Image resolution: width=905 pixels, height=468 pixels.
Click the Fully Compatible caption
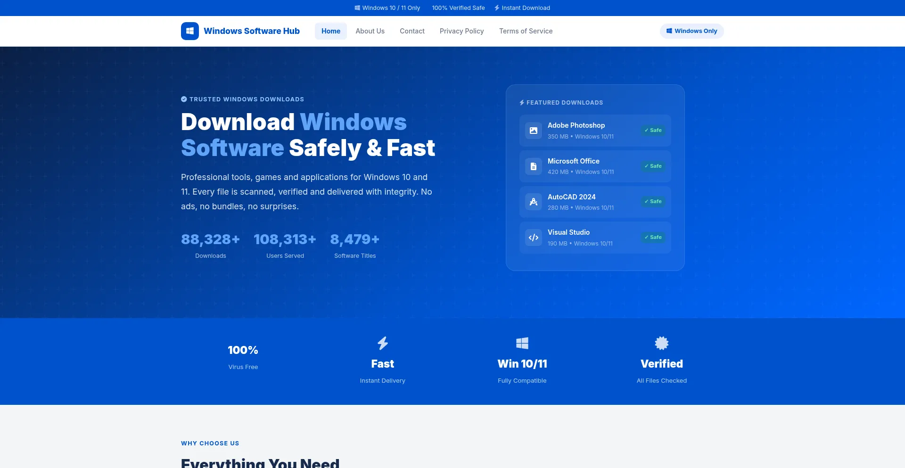[522, 381]
